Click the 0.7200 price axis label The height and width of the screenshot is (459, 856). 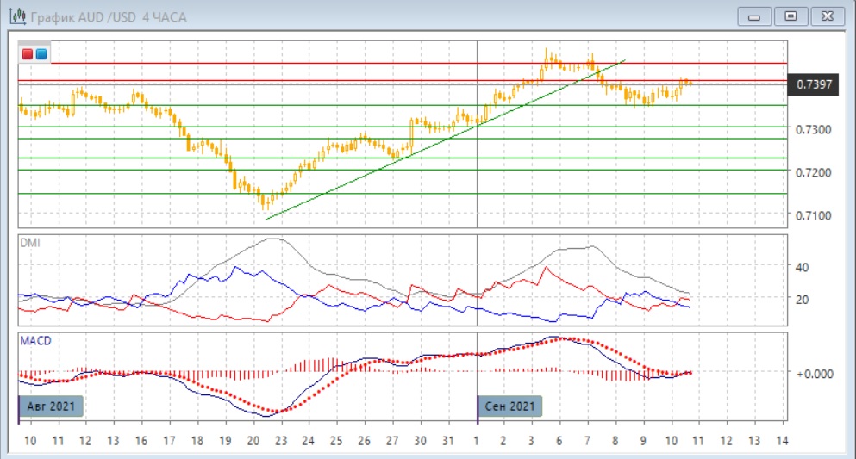pos(813,172)
